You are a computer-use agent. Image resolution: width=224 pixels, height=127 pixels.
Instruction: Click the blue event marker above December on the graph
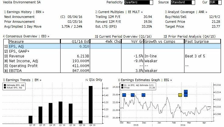coord(143,95)
